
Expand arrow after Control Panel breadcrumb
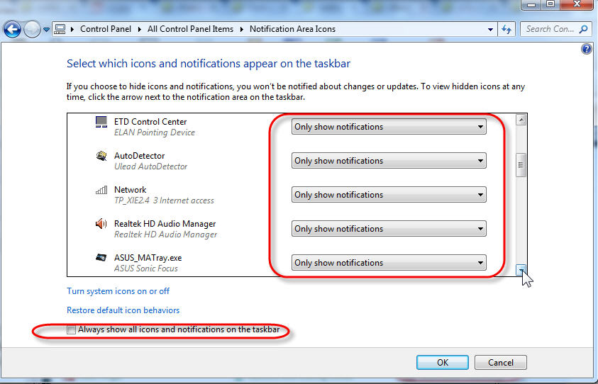click(139, 29)
